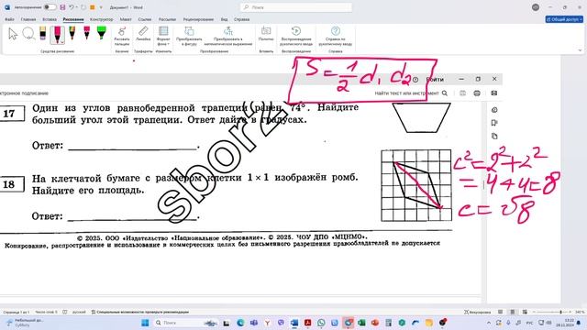Show hidden system tray icons
This screenshot has width=587, height=330.
coord(489,323)
